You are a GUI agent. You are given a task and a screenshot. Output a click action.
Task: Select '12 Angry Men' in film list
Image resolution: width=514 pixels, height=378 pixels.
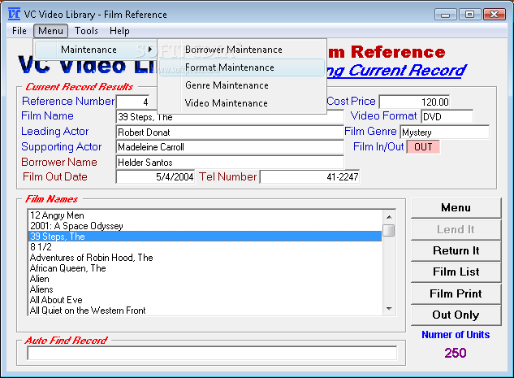point(205,215)
